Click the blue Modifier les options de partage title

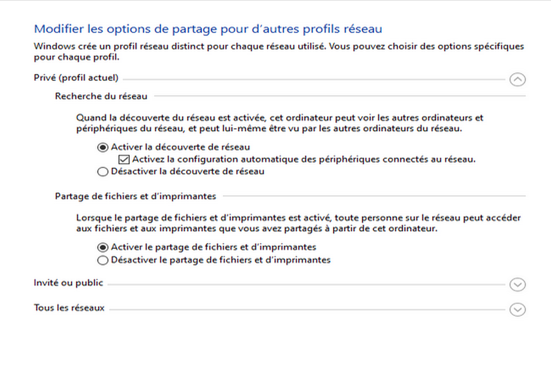pyautogui.click(x=208, y=29)
